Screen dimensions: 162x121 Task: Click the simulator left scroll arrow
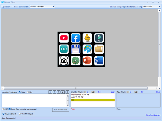pos(3,88)
